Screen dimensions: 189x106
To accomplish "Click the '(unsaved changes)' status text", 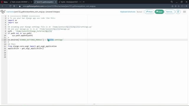I will (53, 12).
